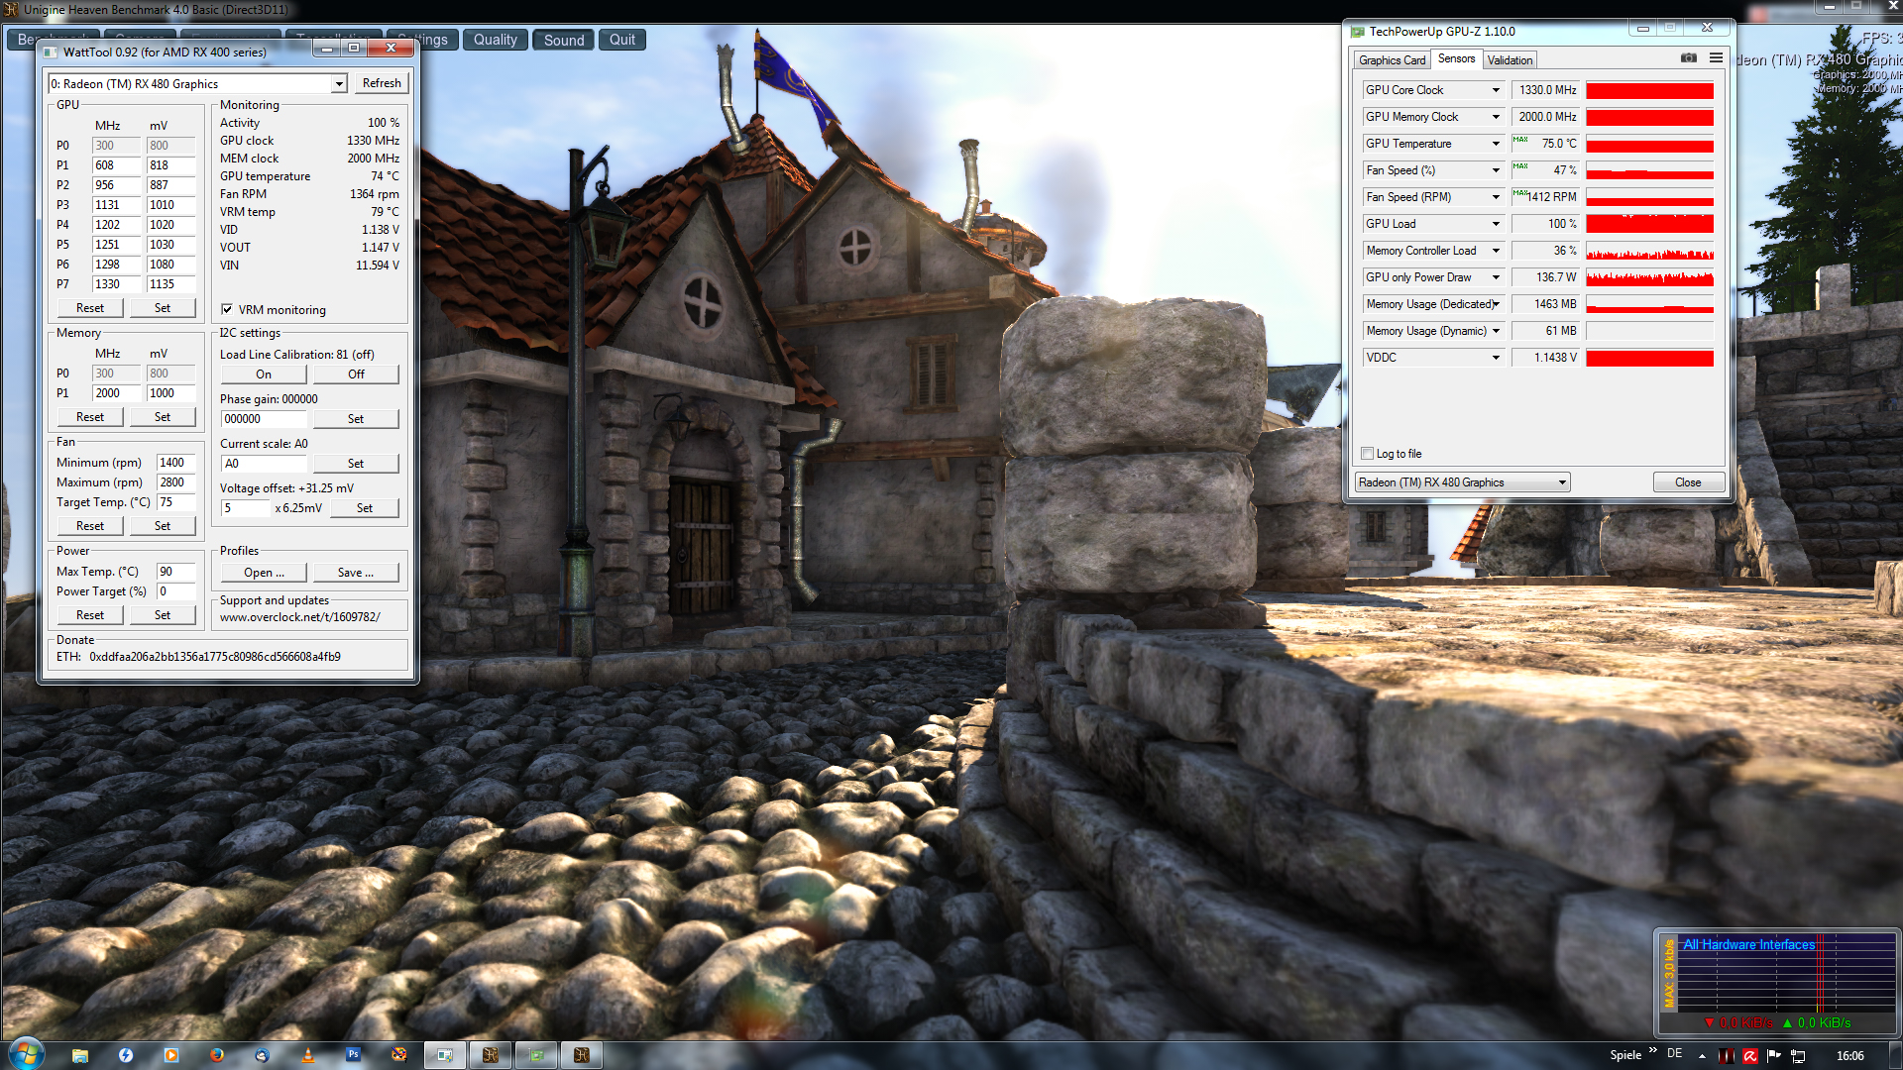Open the Radeon RX 480 selector in WattTool
Viewport: 1903px width, 1070px height.
tap(339, 84)
